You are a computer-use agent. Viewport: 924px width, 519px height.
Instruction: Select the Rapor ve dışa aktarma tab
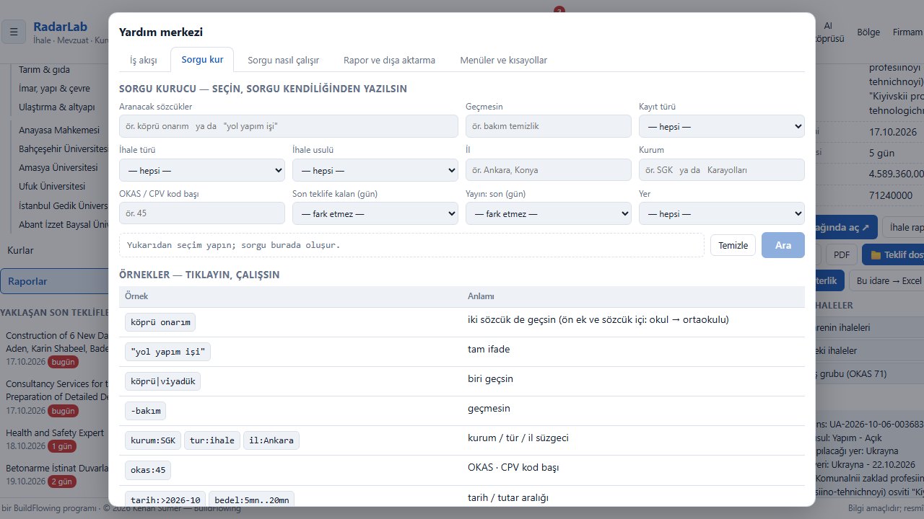pos(389,60)
